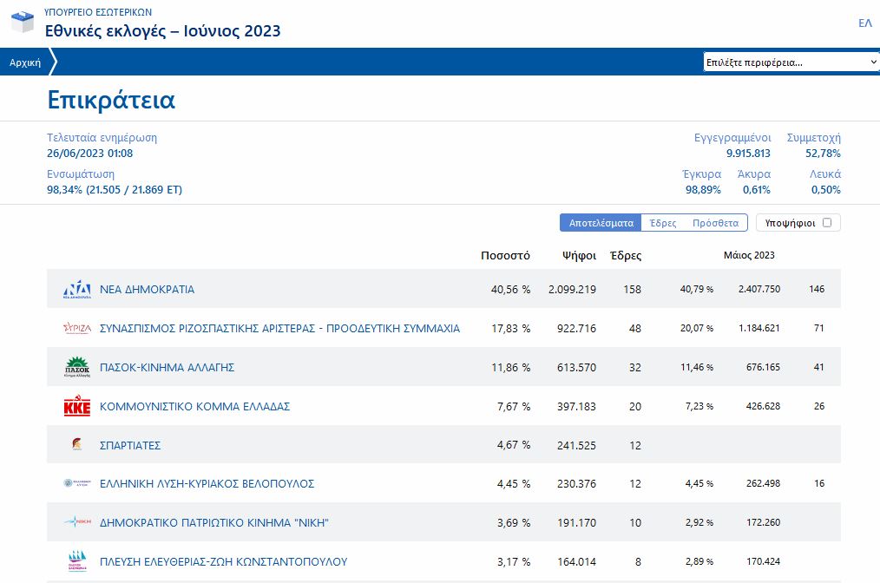Screen dimensions: 880x583
Task: Enable the Υποψήφιοι checkbox
Action: click(826, 223)
